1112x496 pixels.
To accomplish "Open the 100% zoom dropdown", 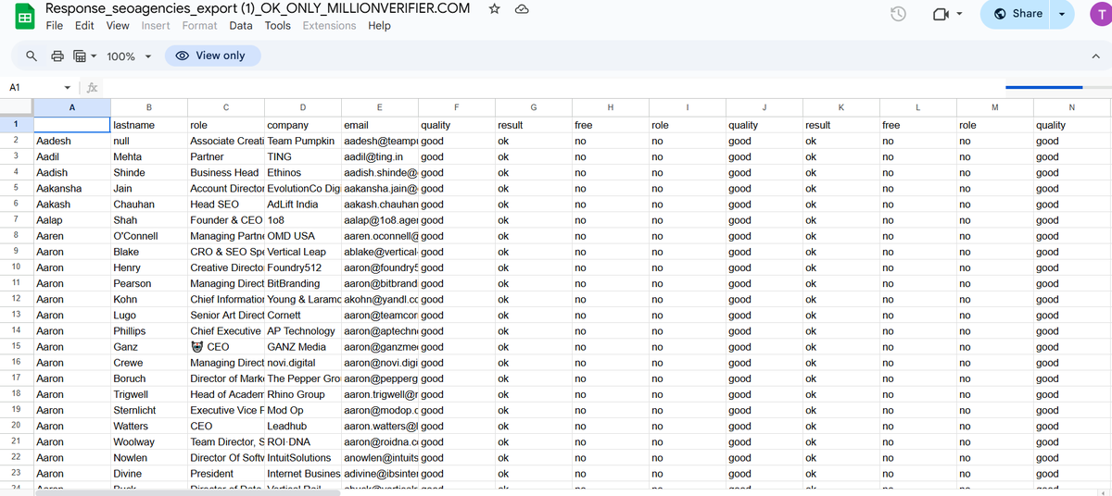I will (x=129, y=56).
